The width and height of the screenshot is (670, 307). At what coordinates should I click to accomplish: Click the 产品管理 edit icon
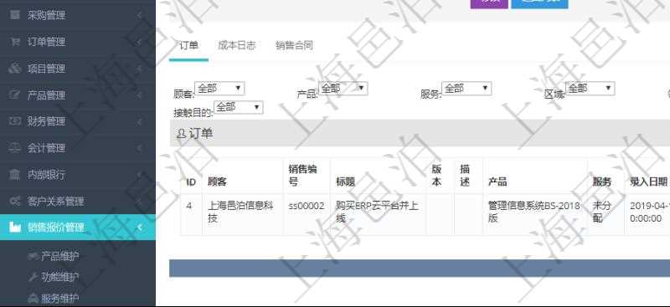point(15,95)
